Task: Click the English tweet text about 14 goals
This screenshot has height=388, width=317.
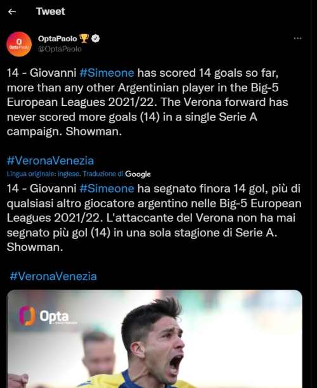Action: pyautogui.click(x=148, y=102)
